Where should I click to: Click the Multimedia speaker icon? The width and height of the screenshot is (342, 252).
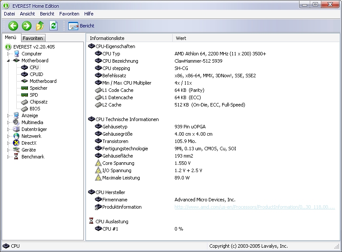click(x=16, y=122)
